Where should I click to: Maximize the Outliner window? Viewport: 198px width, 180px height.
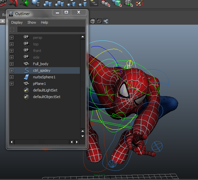pyautogui.click(x=66, y=13)
